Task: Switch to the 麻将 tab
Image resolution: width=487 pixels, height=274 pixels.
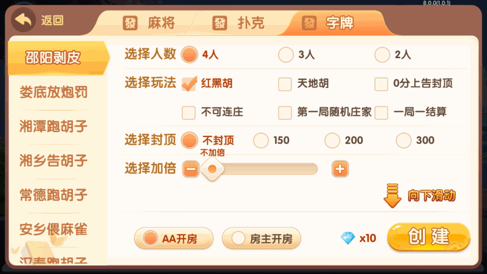Action: pos(151,22)
